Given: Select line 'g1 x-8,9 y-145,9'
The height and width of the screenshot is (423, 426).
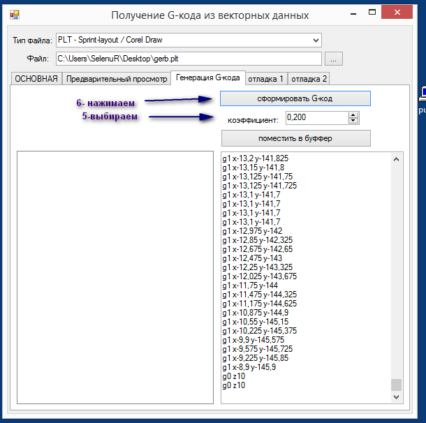Looking at the screenshot, I should click(x=249, y=367).
